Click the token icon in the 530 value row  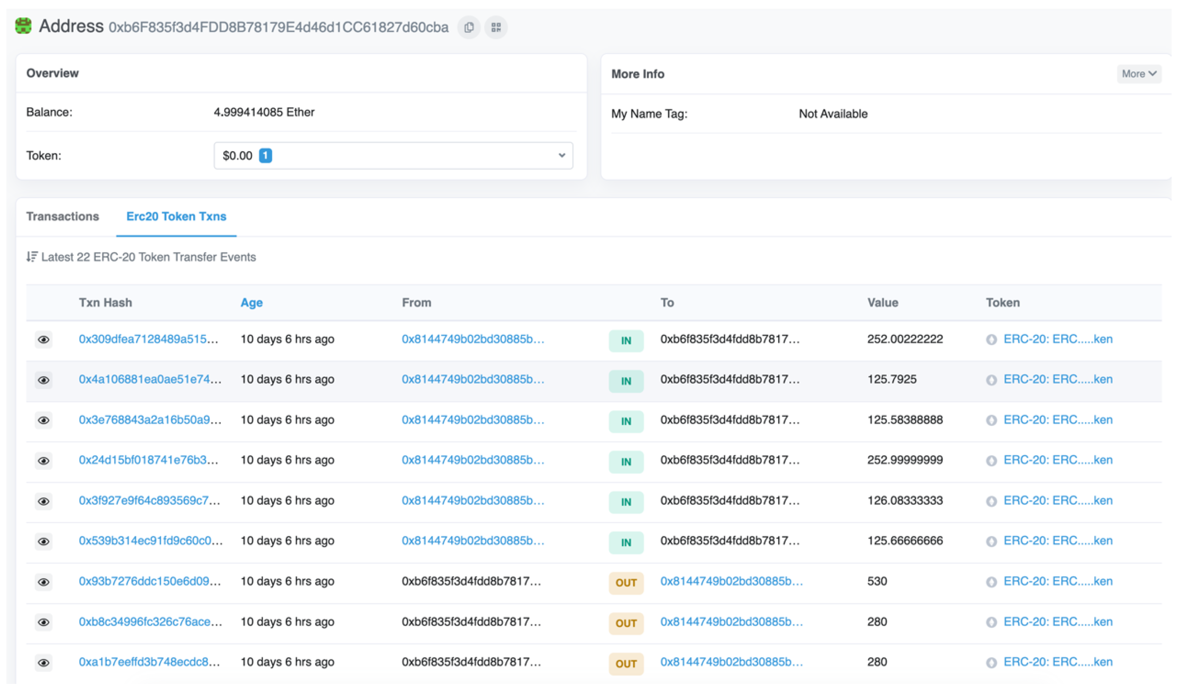pyautogui.click(x=991, y=582)
